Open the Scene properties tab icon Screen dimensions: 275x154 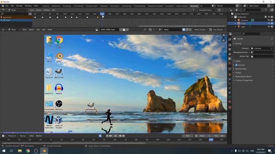230,59
